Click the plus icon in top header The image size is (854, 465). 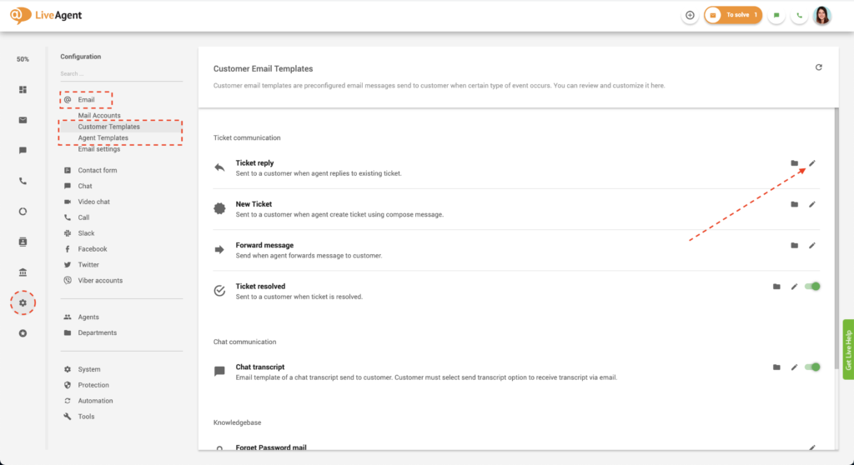pos(690,15)
